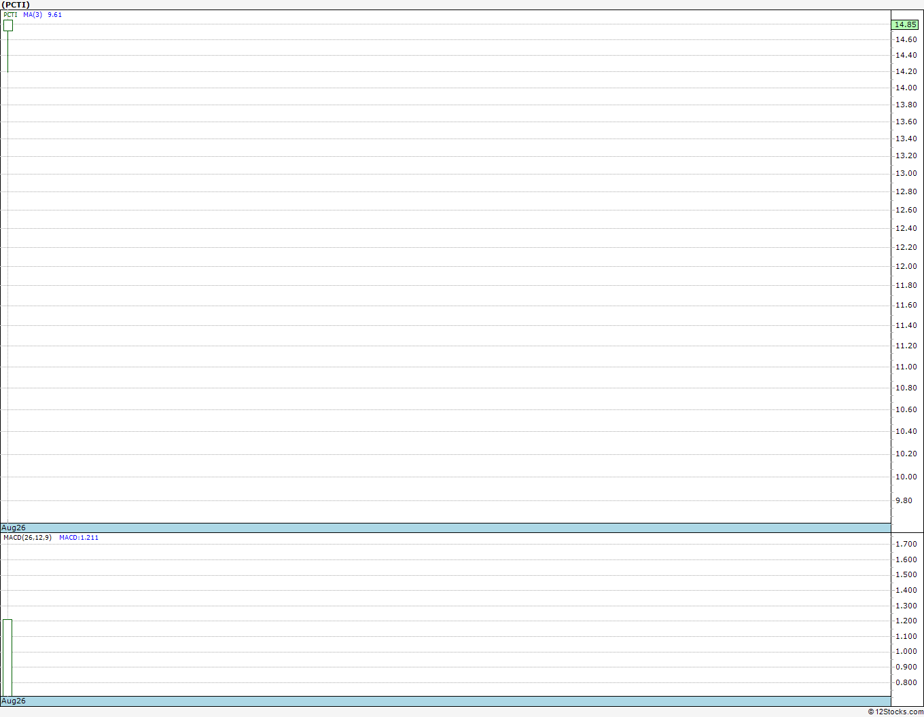The image size is (924, 717).
Task: Click the MA(3) 9.61 indicator label
Action: click(x=42, y=14)
